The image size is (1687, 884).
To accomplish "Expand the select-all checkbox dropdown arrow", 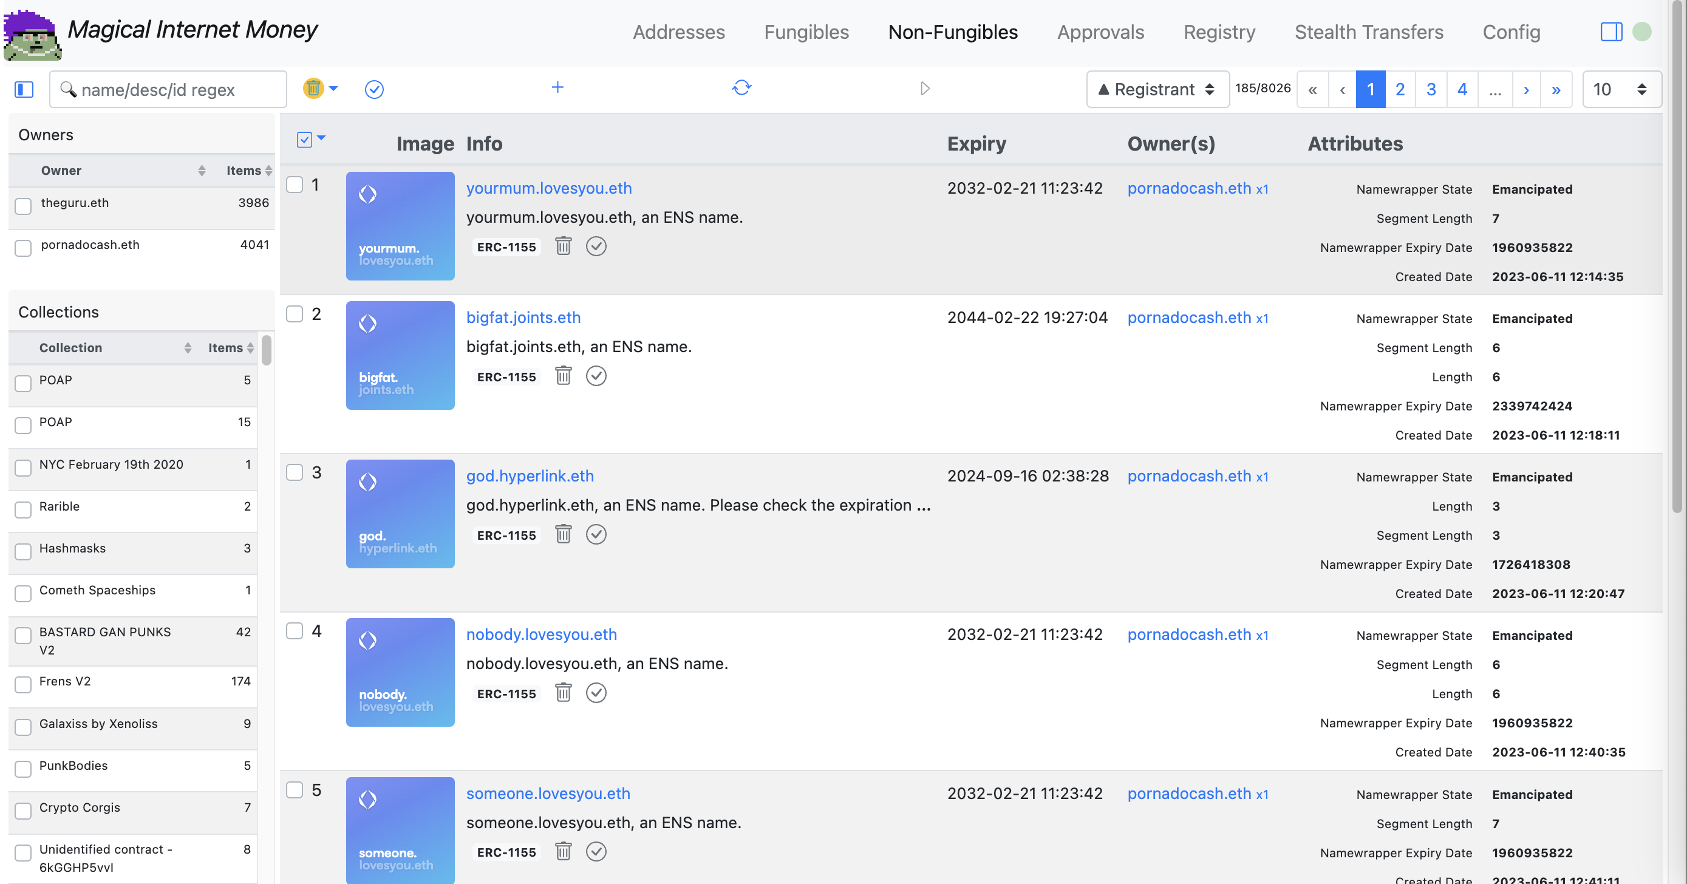I will click(x=322, y=138).
